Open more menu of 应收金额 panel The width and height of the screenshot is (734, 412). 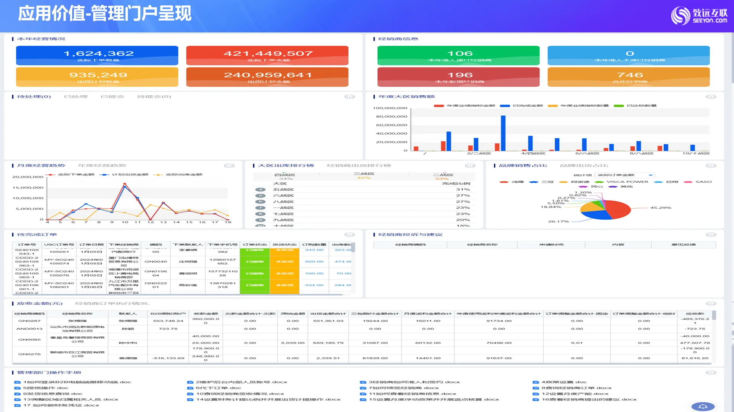(711, 304)
